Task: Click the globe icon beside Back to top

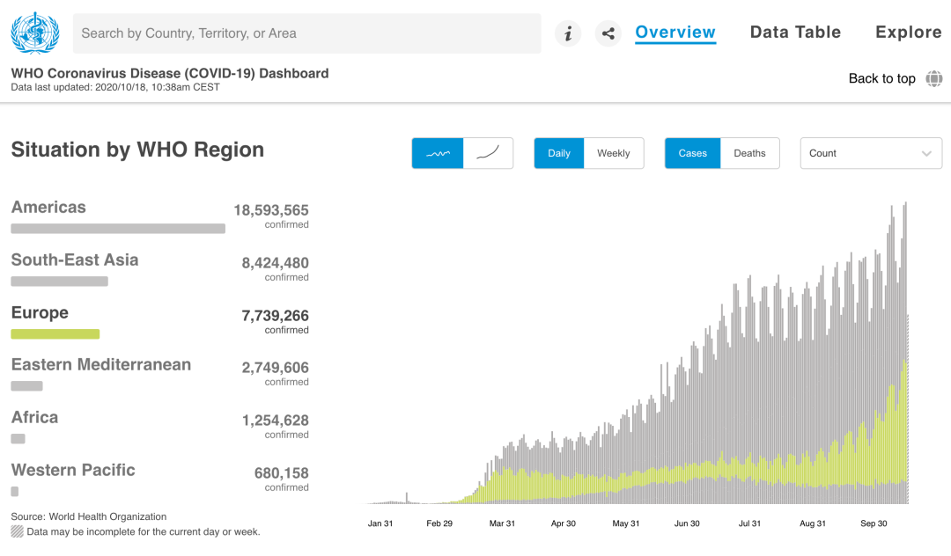Action: pyautogui.click(x=934, y=78)
